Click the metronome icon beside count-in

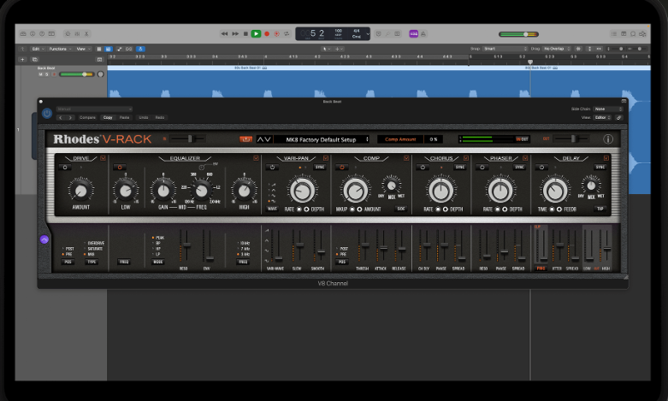[x=423, y=33]
